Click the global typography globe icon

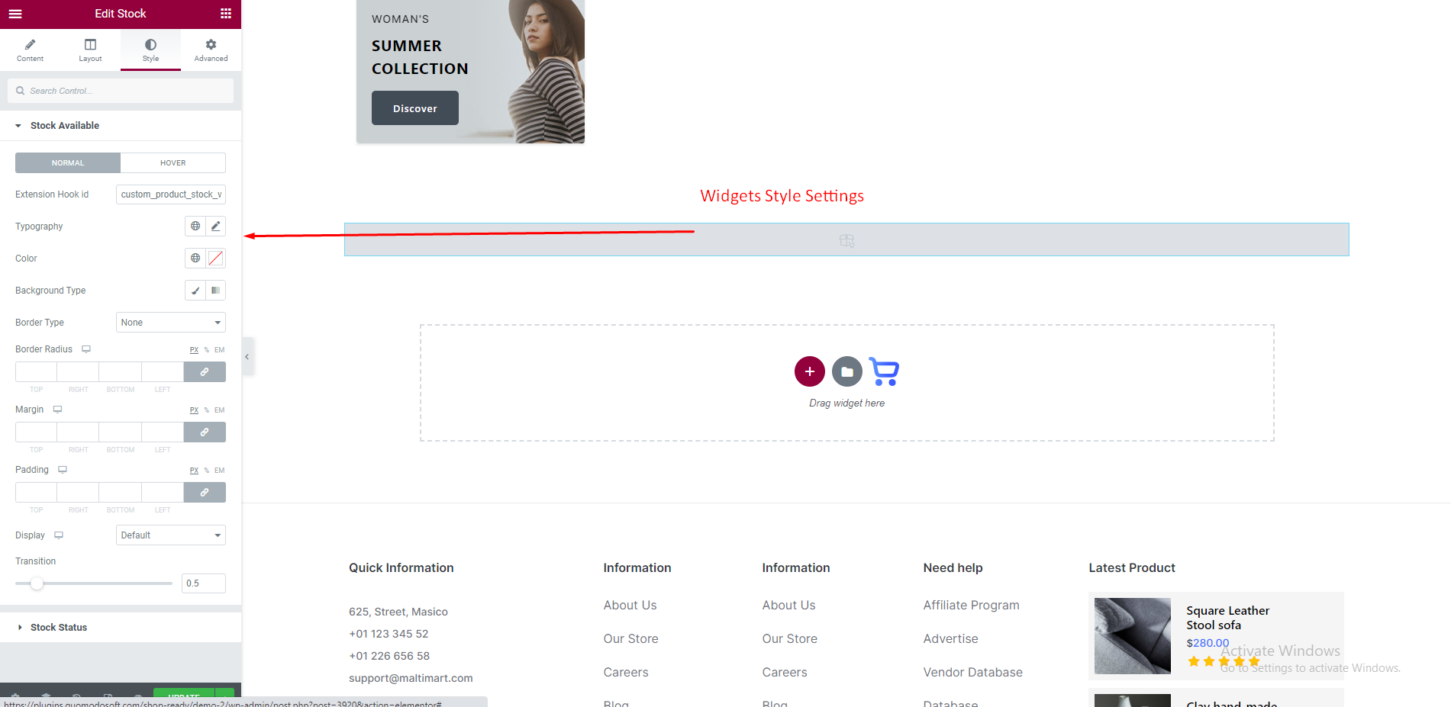click(x=195, y=226)
